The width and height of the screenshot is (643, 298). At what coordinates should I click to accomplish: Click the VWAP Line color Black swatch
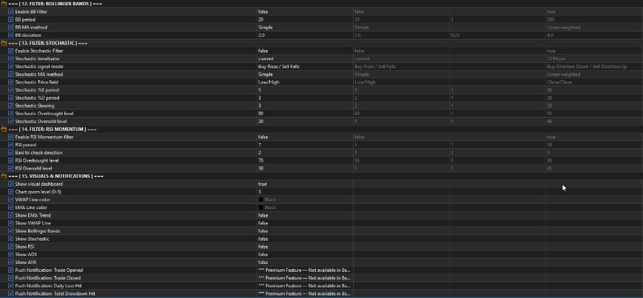tap(261, 200)
